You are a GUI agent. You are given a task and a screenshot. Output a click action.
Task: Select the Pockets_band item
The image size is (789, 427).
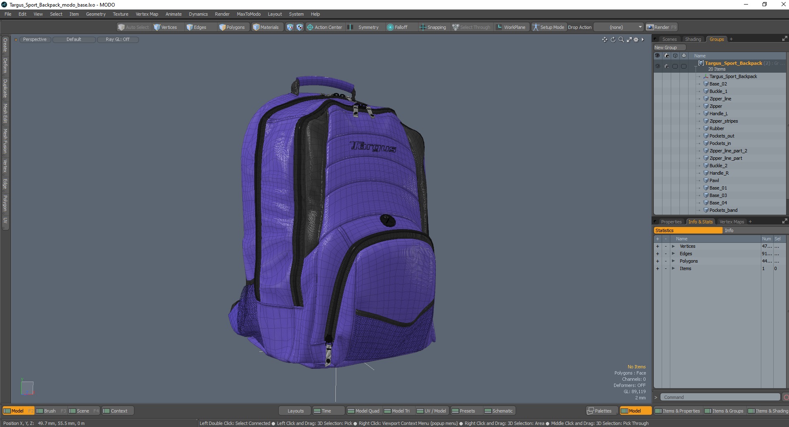(x=723, y=210)
